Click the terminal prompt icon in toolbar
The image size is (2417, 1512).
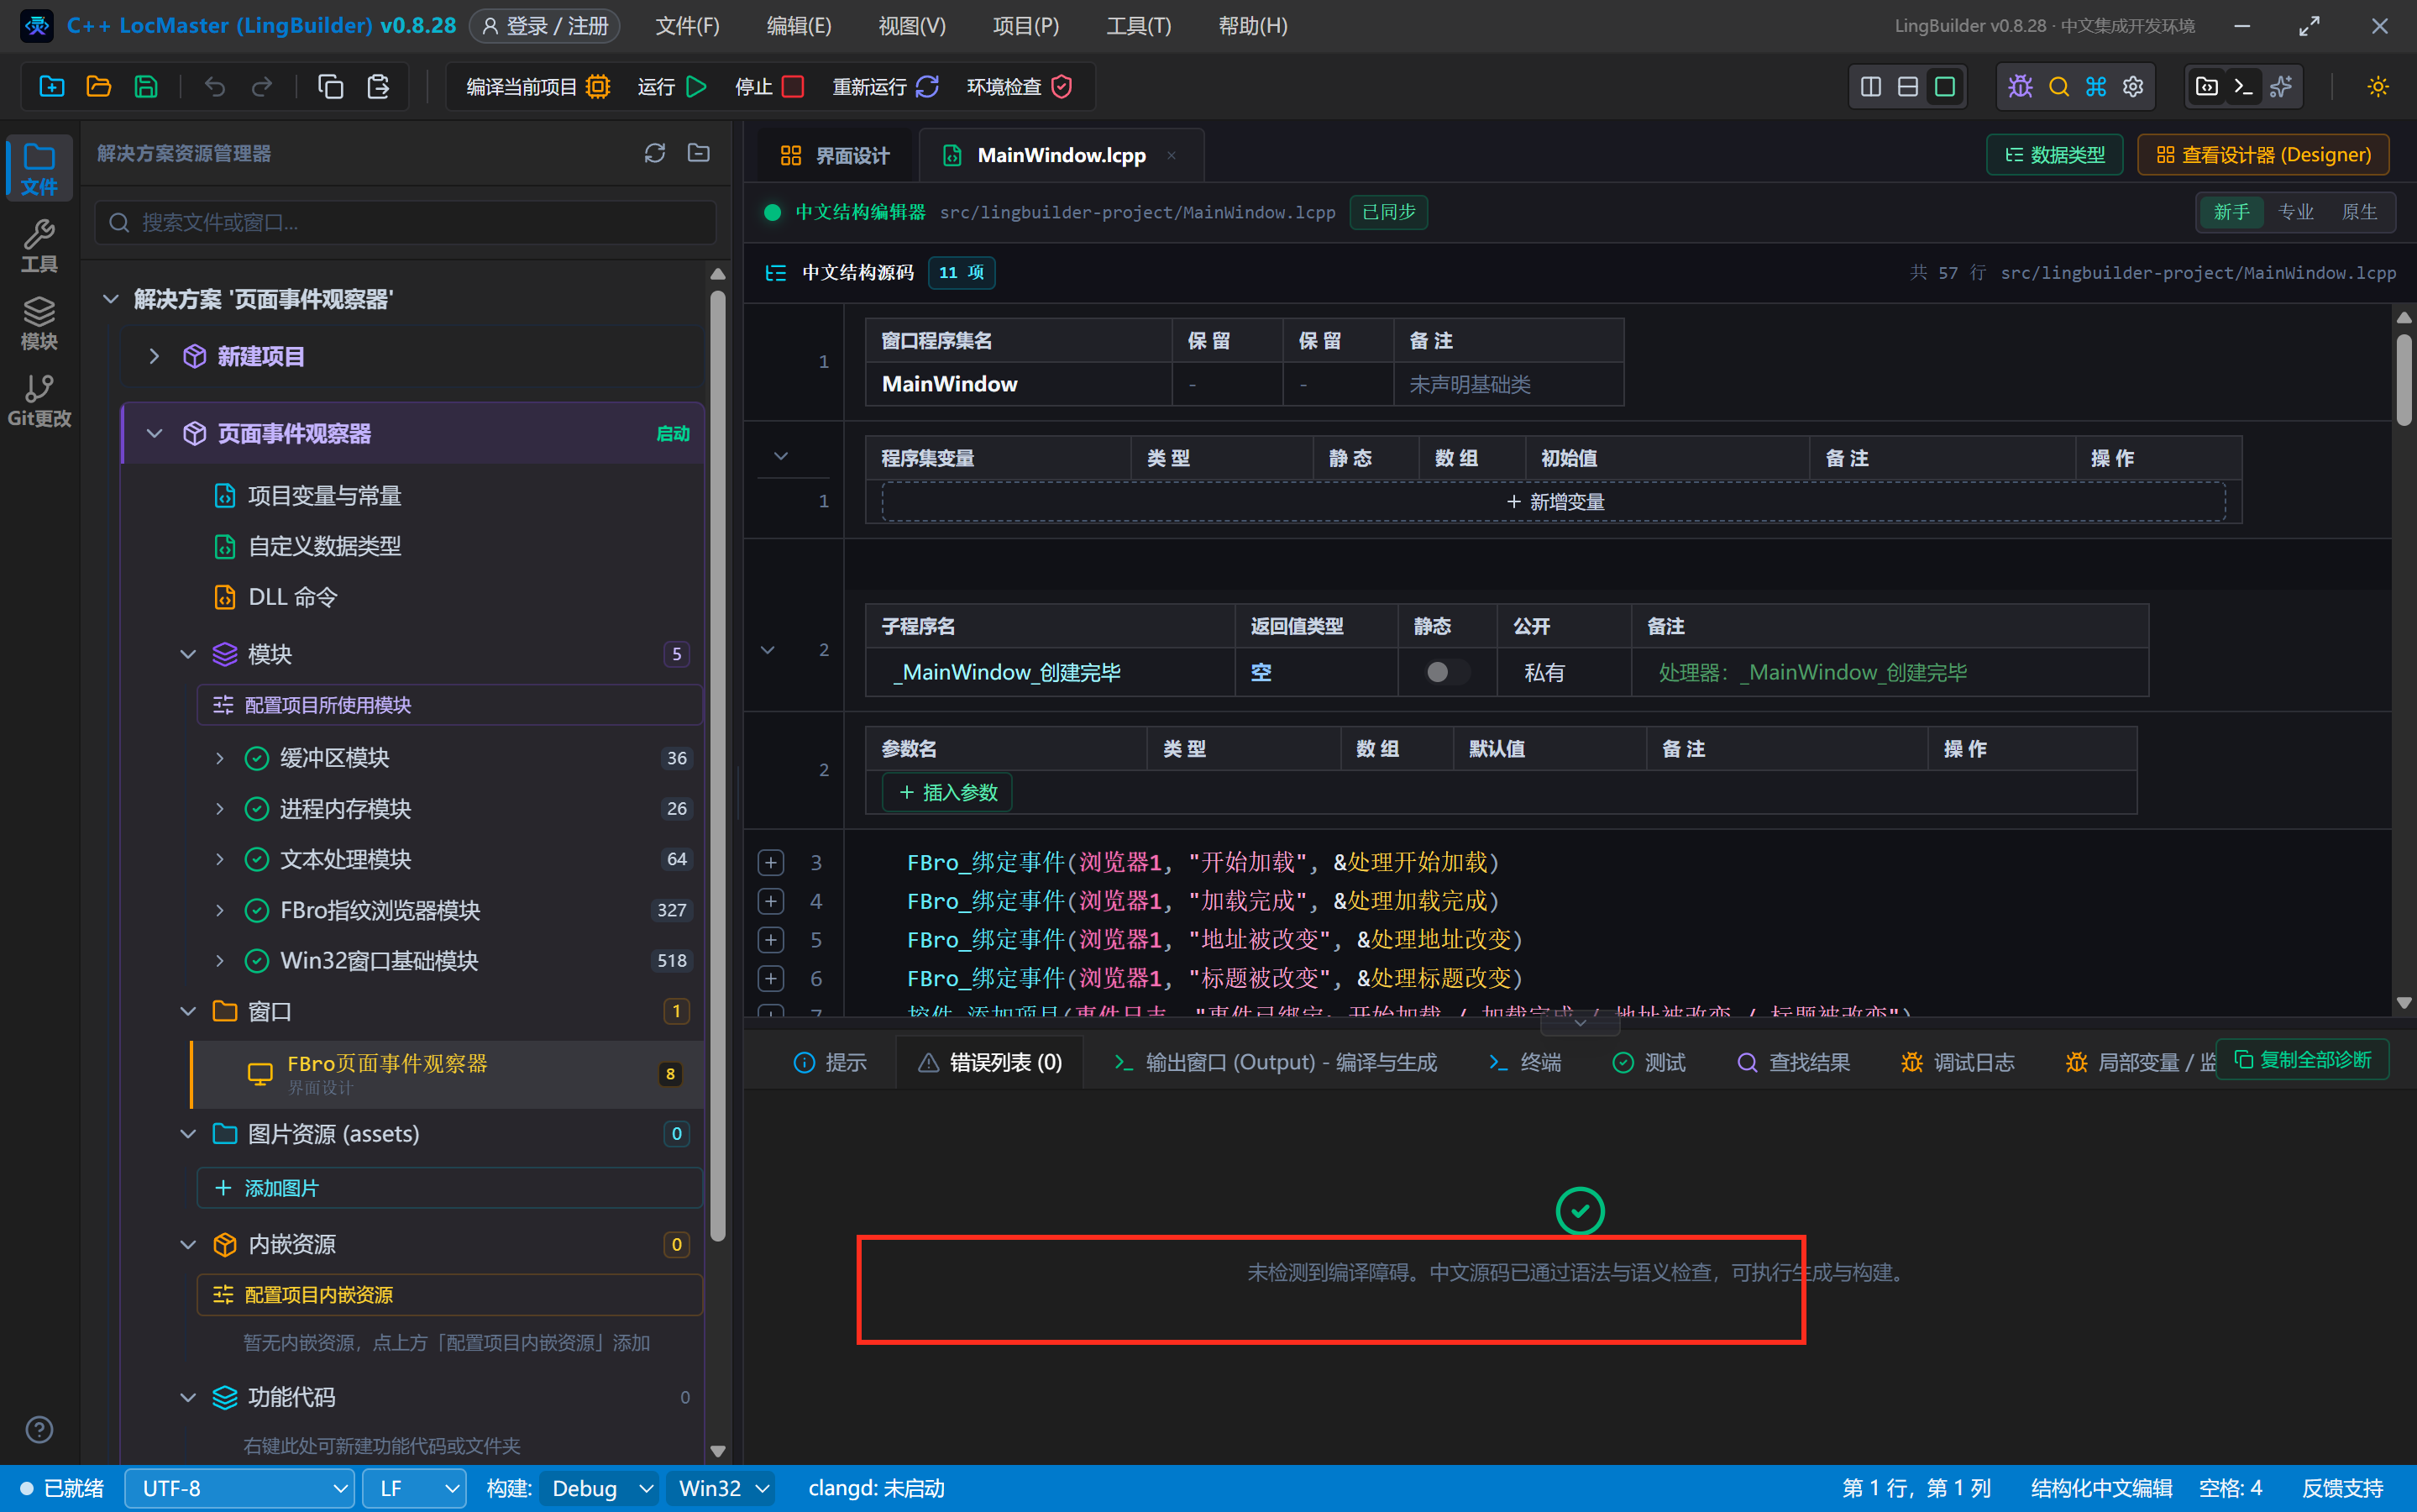(x=2243, y=87)
